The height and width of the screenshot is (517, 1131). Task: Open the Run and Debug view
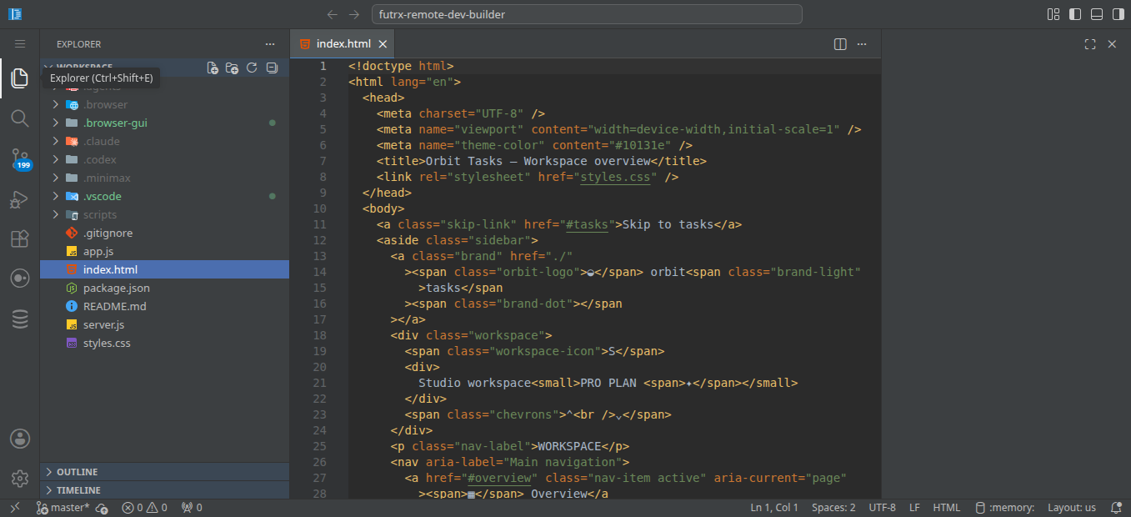pyautogui.click(x=20, y=198)
